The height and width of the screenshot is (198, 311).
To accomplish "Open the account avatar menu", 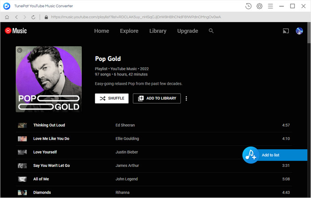I will (299, 31).
